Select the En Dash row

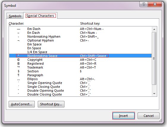point(80,33)
